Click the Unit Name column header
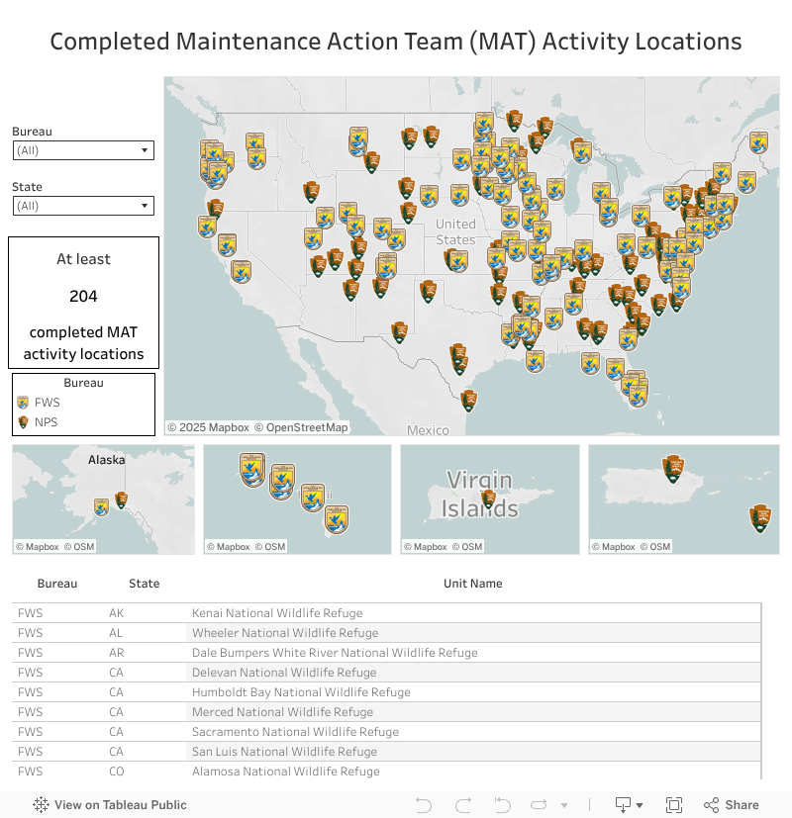This screenshot has width=792, height=818. [473, 584]
